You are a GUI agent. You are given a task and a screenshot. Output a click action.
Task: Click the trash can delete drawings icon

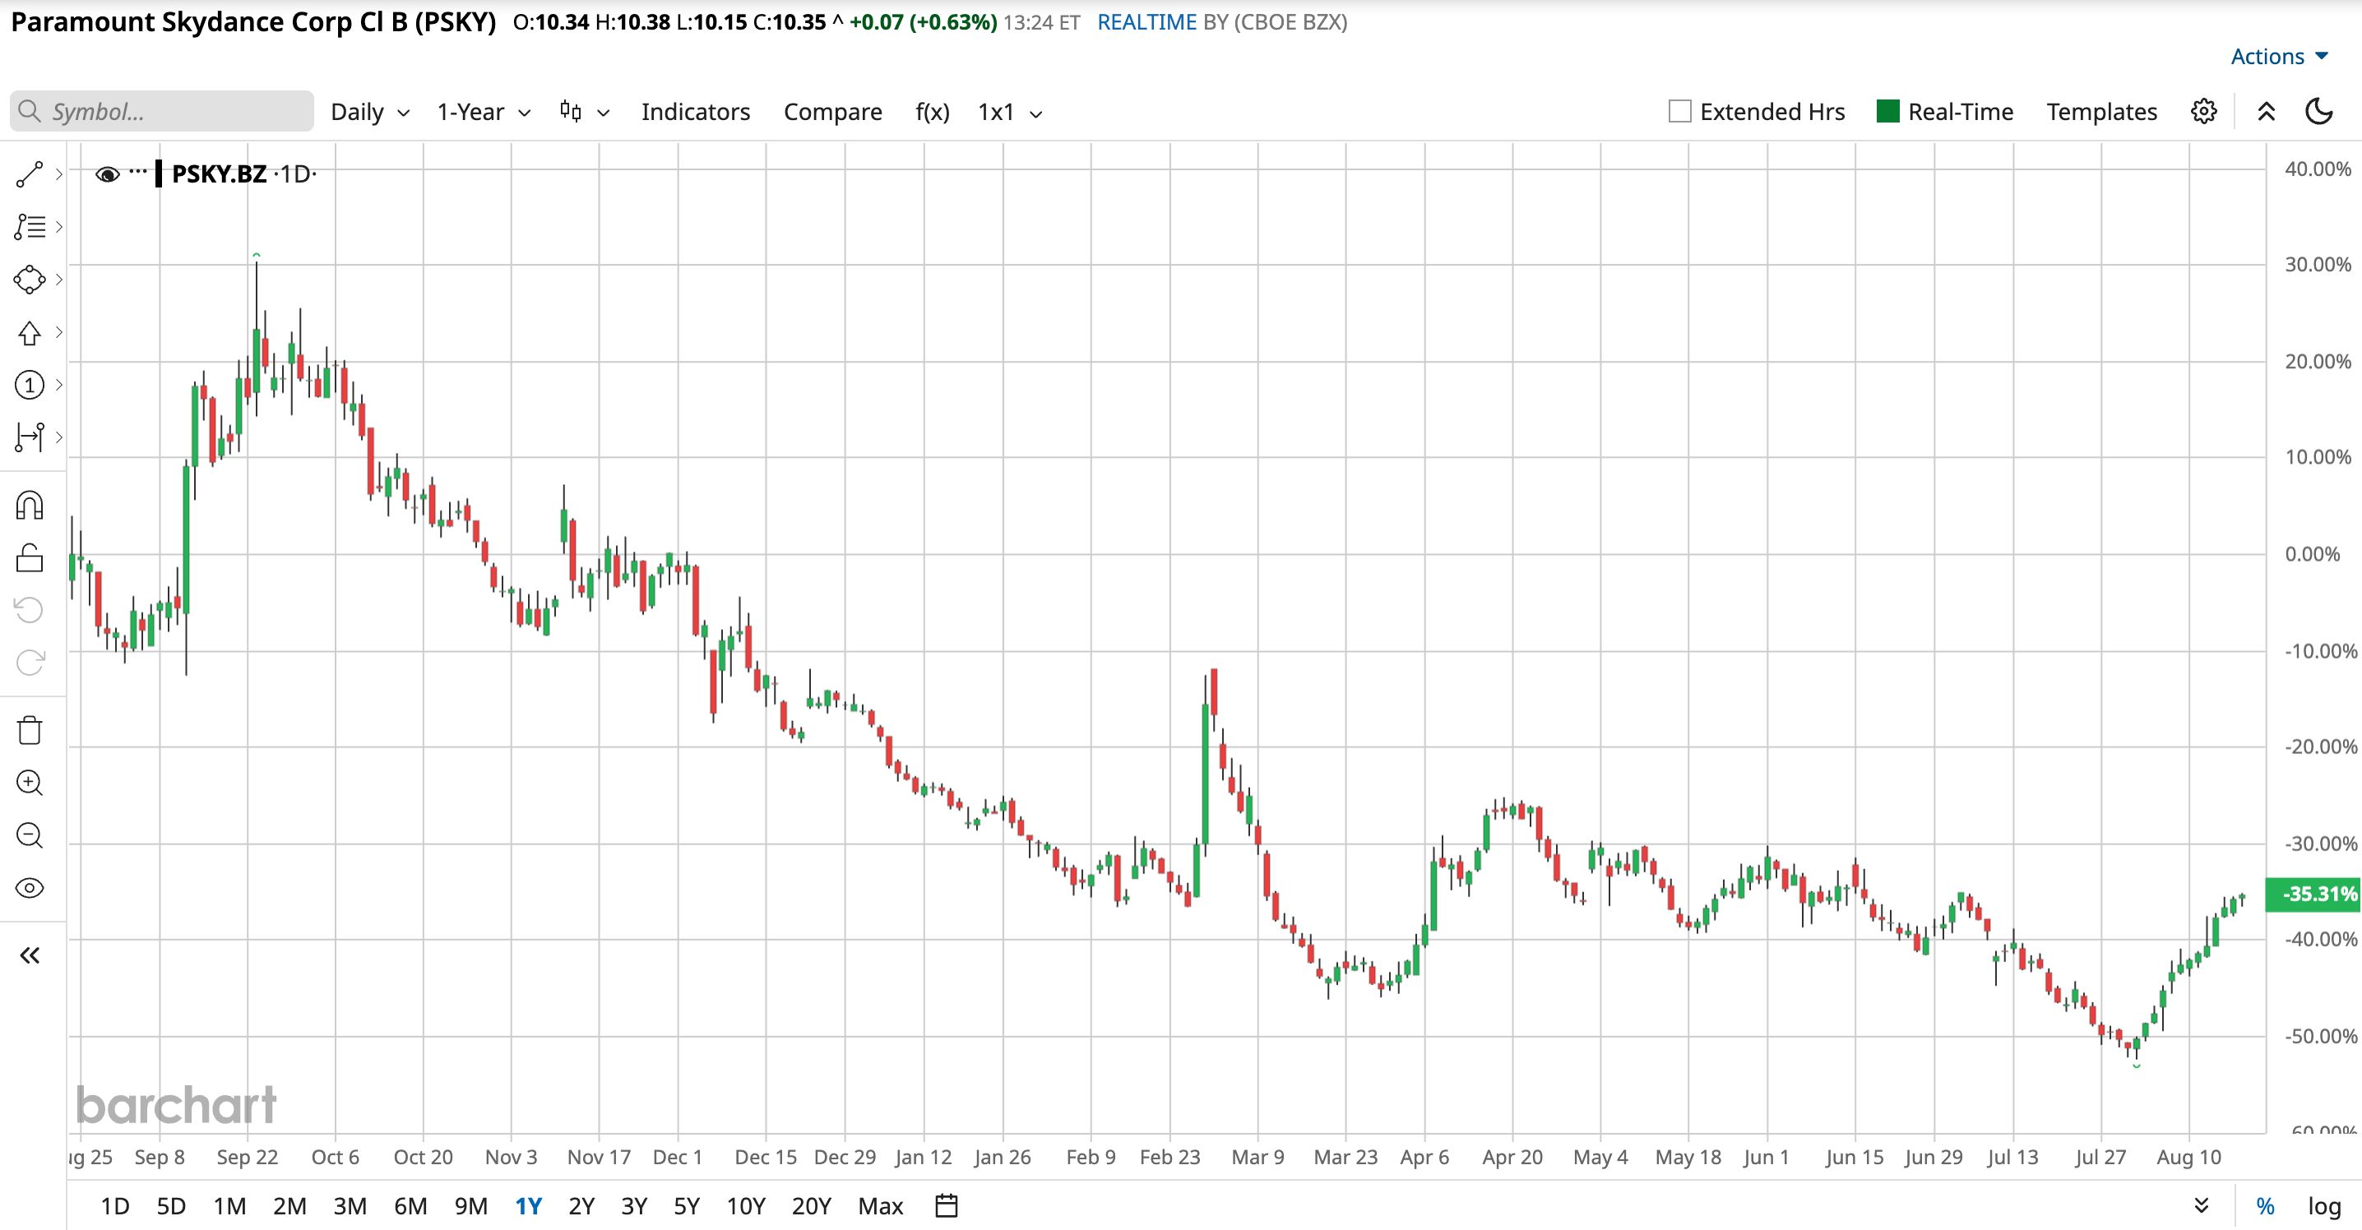tap(30, 730)
